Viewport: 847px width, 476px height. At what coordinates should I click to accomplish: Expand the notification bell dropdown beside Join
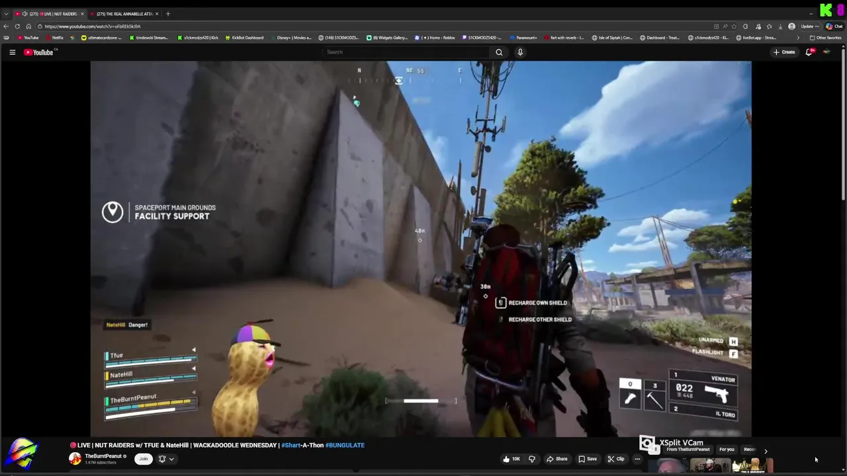(165, 459)
